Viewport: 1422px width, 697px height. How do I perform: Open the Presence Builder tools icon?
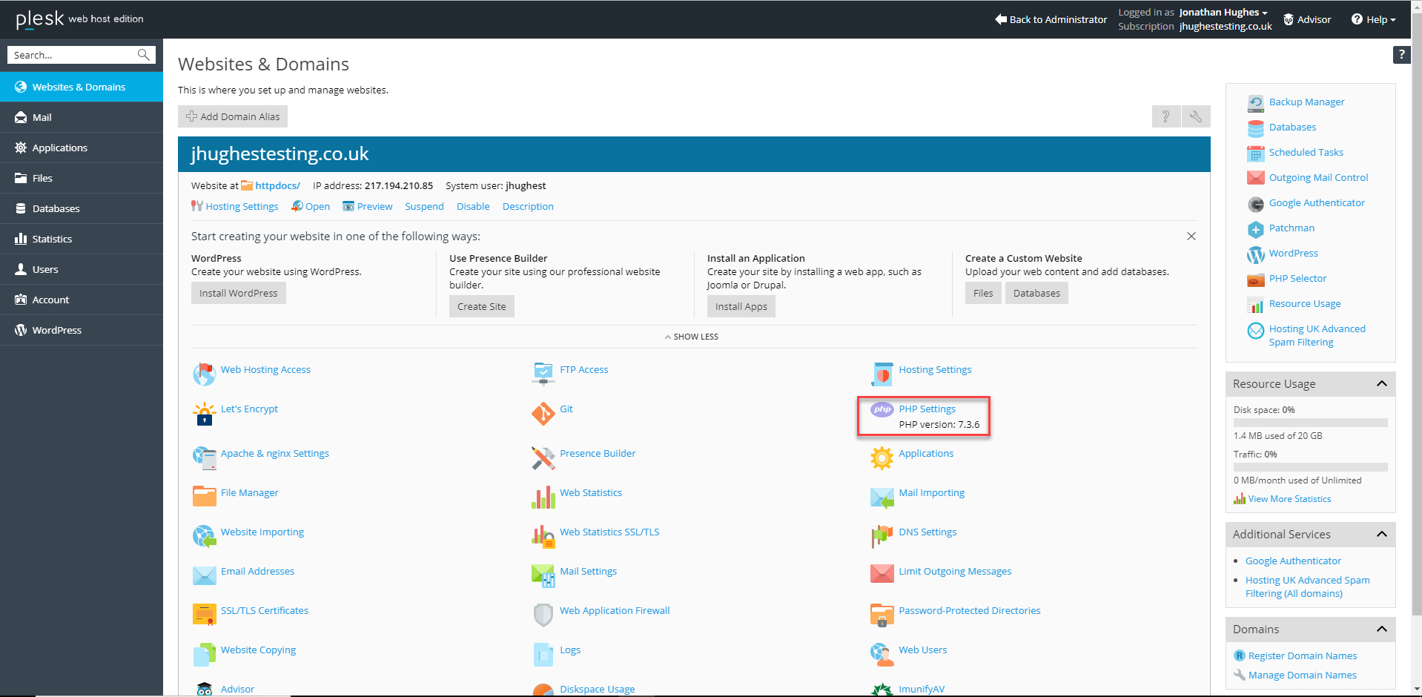pyautogui.click(x=543, y=457)
